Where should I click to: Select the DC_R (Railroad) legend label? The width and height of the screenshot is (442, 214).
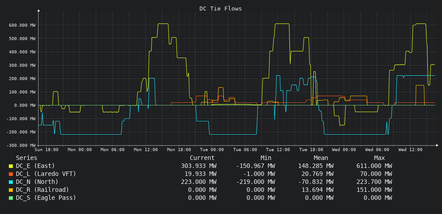pos(42,190)
